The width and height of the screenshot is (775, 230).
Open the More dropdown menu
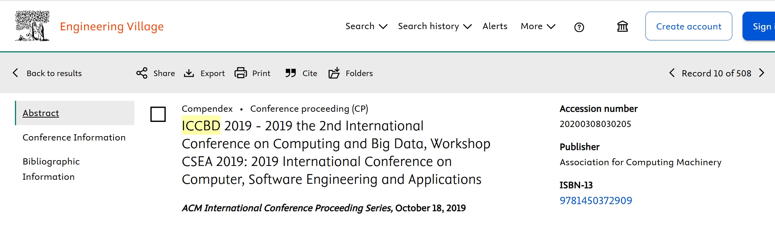coord(538,26)
